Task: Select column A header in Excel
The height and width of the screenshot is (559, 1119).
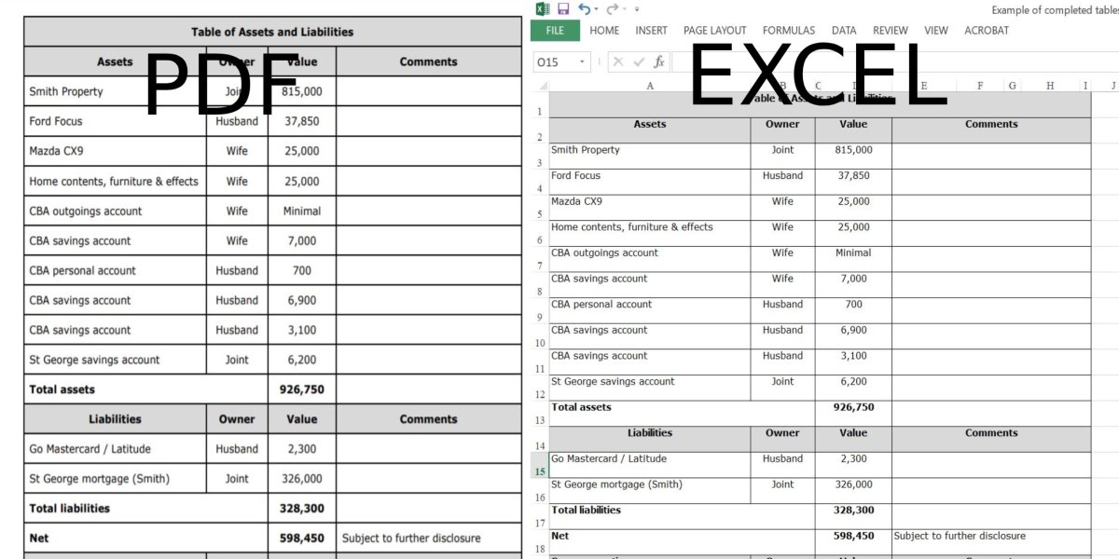Action: 650,86
